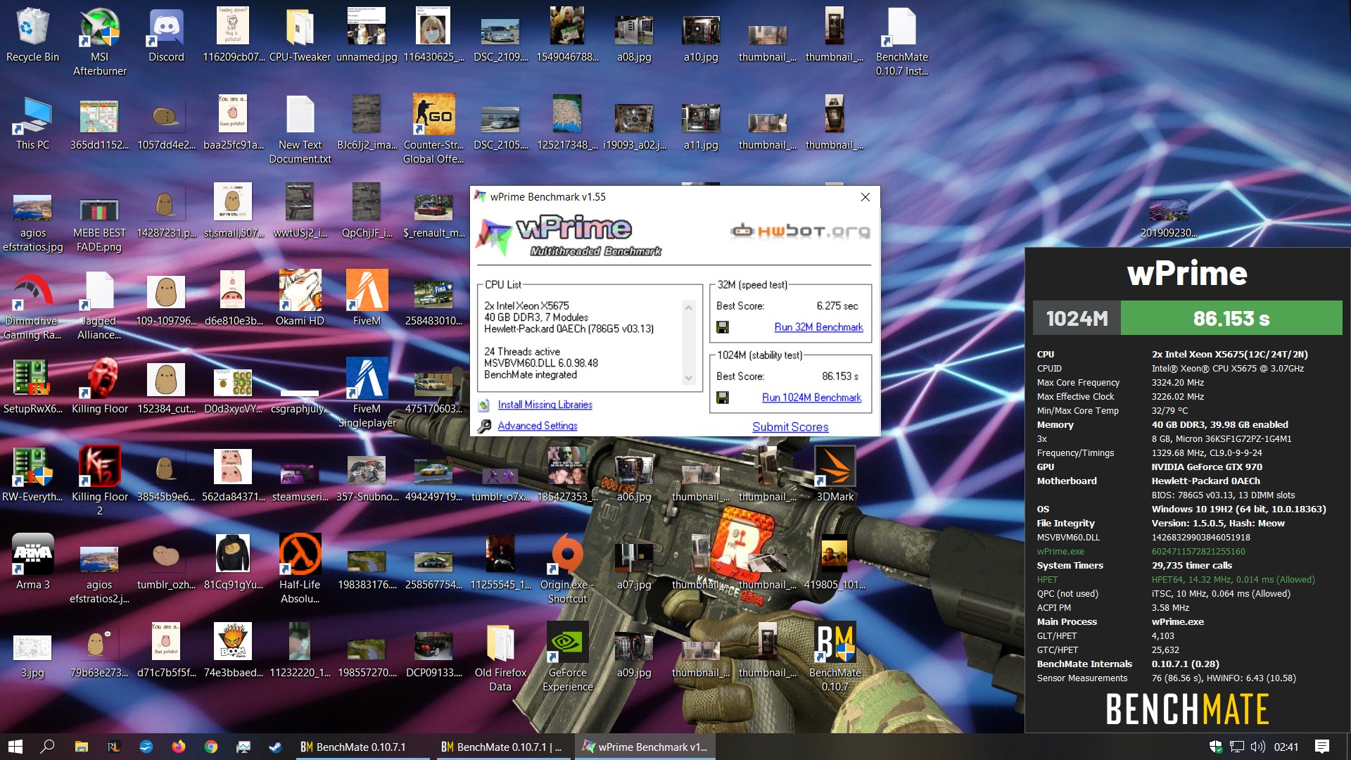Launch FiveM desktop shortcut

click(367, 299)
